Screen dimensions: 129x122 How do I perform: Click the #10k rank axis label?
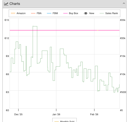tap(123, 74)
